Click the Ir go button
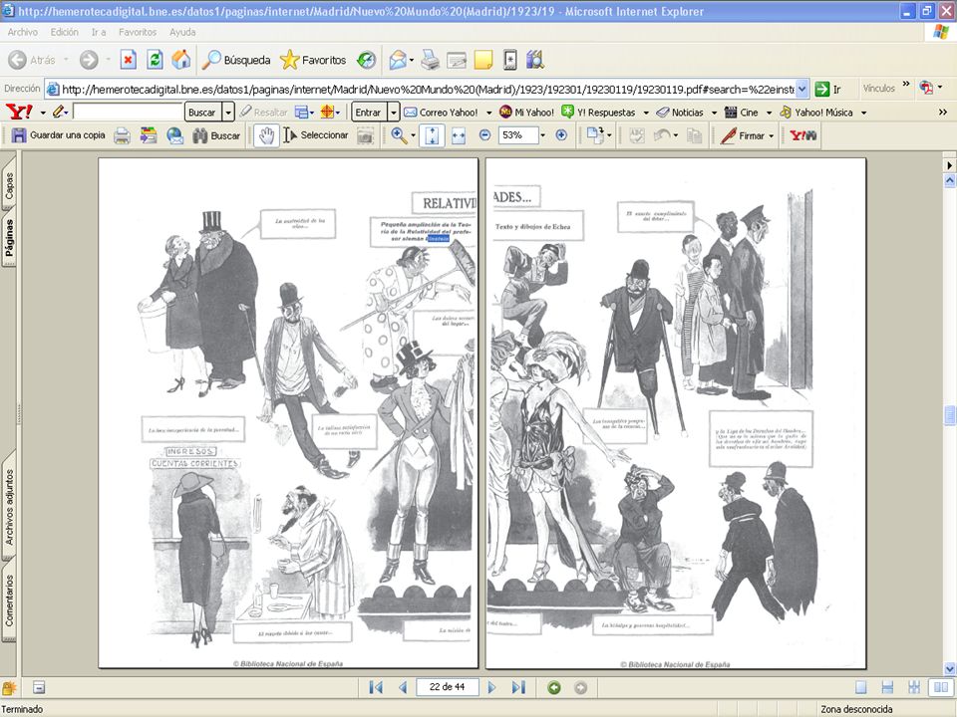Viewport: 957px width, 717px height. [x=828, y=89]
